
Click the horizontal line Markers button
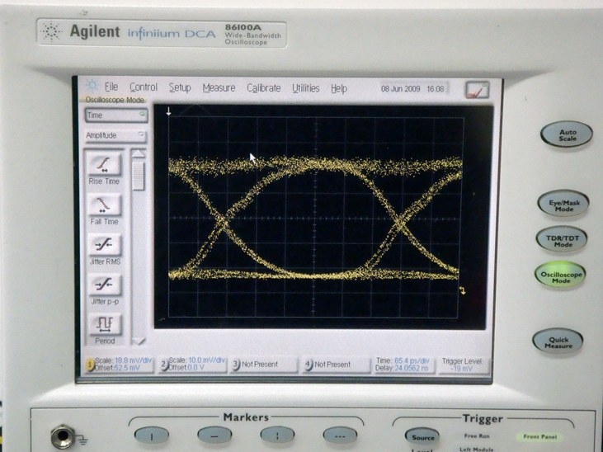pyautogui.click(x=214, y=436)
